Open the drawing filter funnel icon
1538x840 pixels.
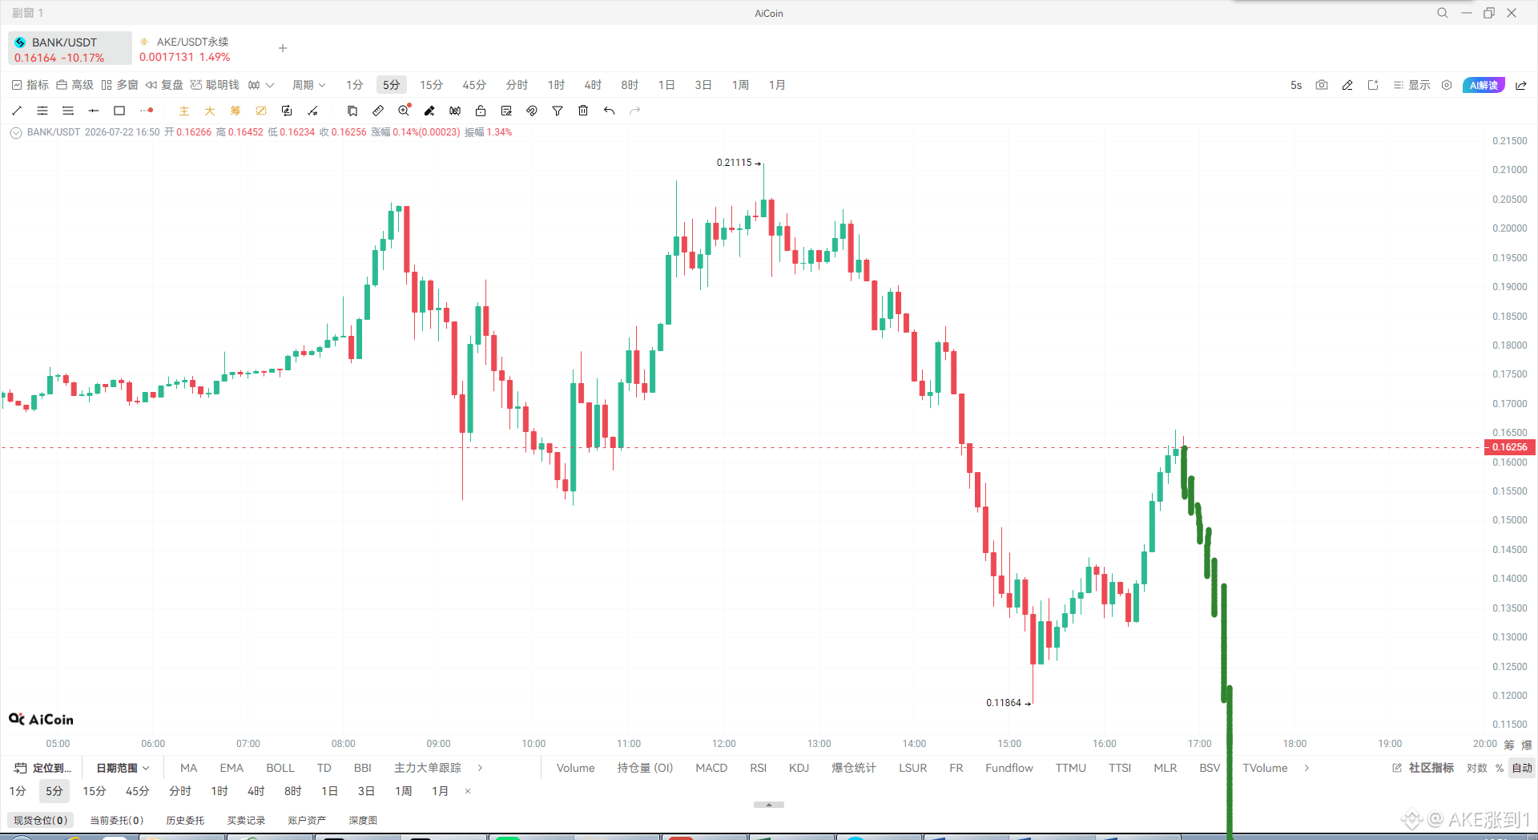(x=558, y=111)
